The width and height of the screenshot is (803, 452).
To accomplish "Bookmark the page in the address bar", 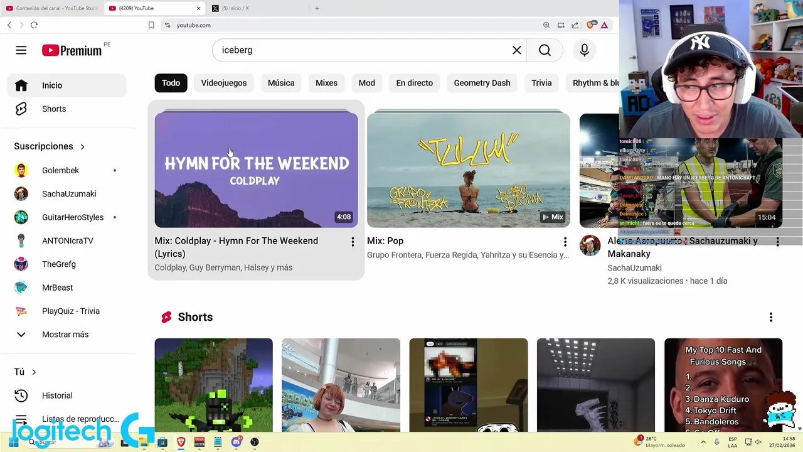I will tap(151, 25).
